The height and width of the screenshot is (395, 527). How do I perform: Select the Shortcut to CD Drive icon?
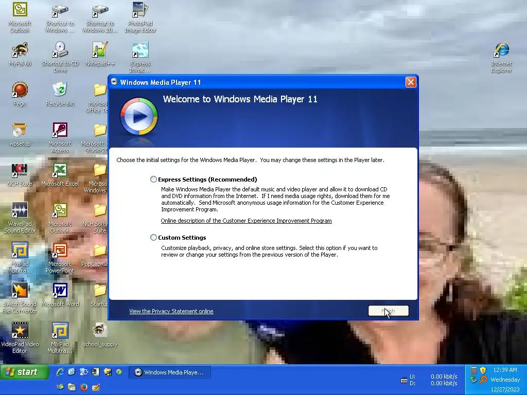60,57
